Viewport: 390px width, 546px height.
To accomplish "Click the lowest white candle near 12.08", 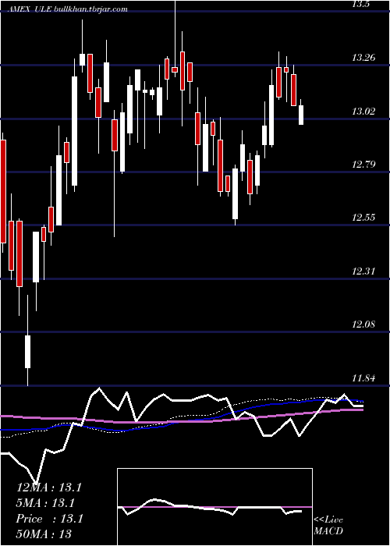I will pyautogui.click(x=27, y=352).
